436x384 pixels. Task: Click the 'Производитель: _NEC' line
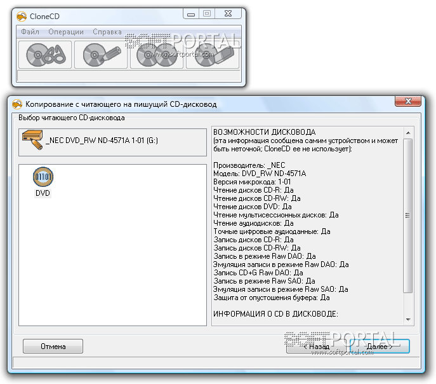coord(249,165)
